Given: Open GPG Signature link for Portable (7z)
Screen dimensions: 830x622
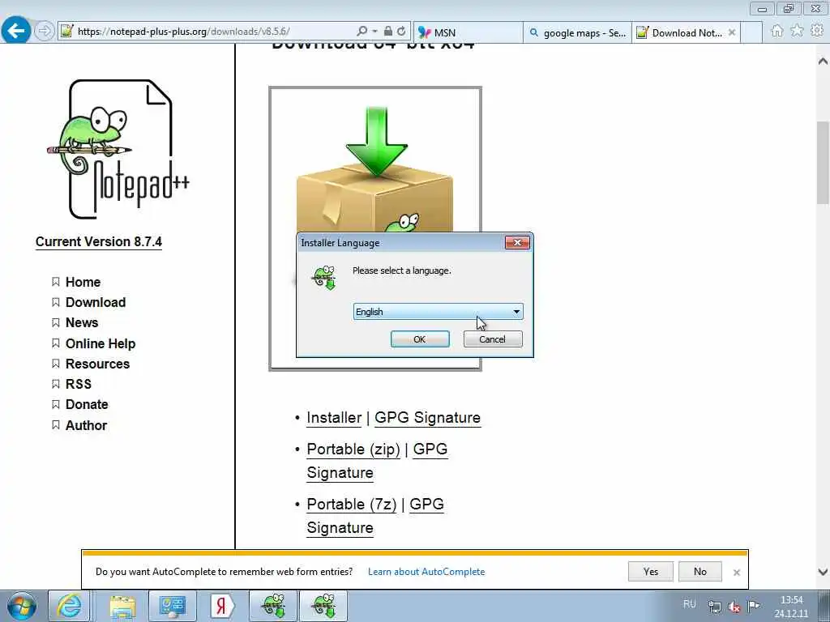Looking at the screenshot, I should tap(426, 504).
